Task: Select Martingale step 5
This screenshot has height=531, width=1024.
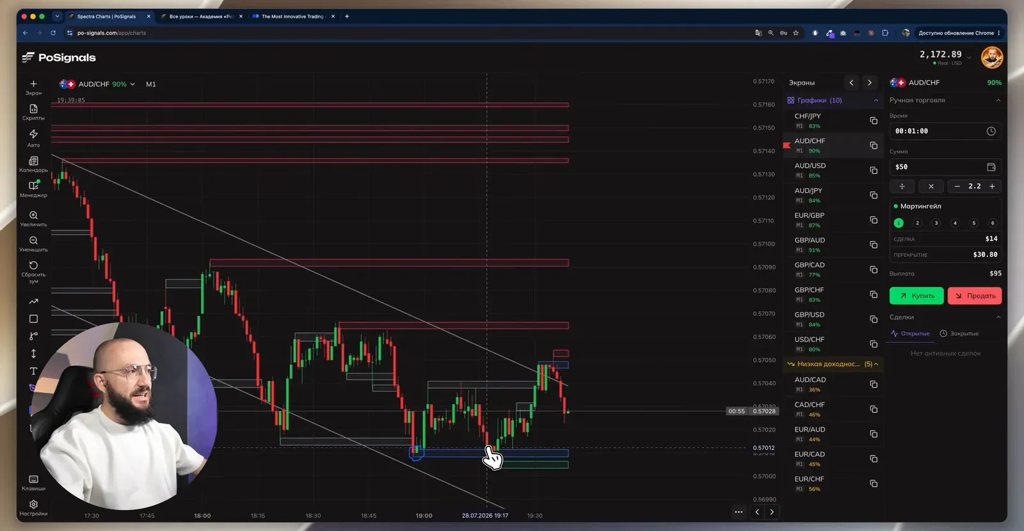Action: 974,223
